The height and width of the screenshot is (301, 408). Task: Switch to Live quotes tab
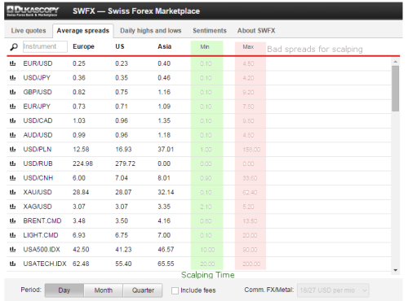[x=29, y=31]
